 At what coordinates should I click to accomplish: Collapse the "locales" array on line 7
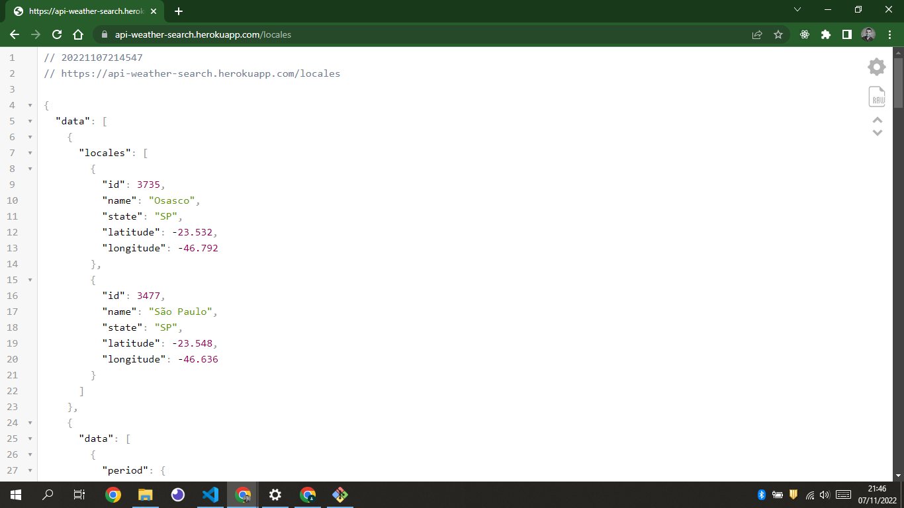[30, 153]
